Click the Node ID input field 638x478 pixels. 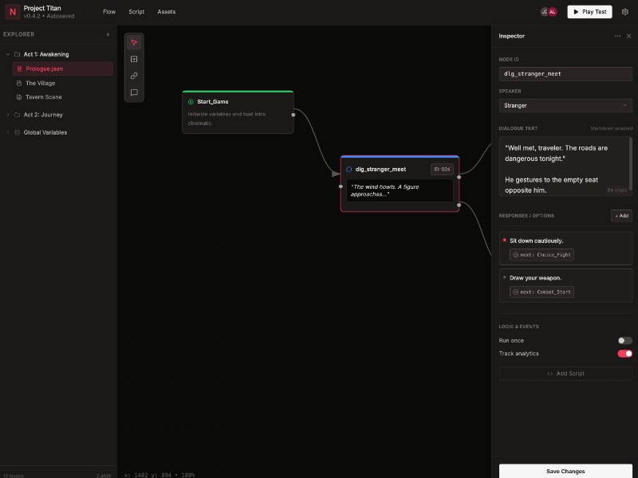pos(565,73)
